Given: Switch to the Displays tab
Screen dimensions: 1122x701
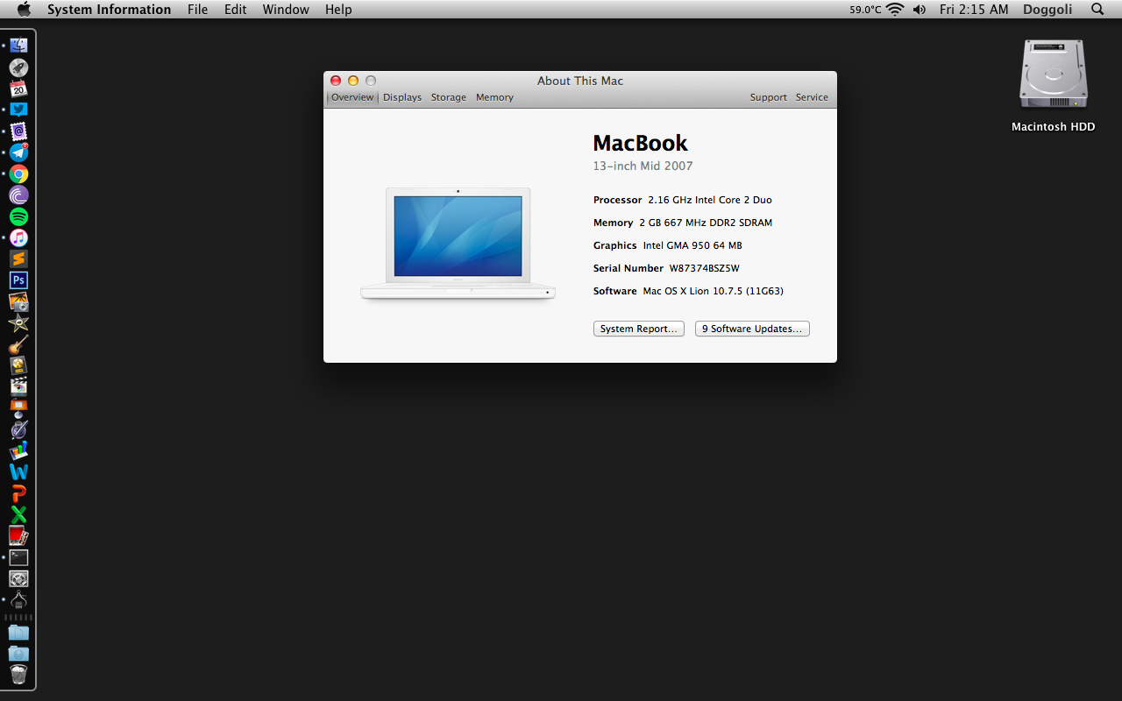Looking at the screenshot, I should [x=402, y=97].
